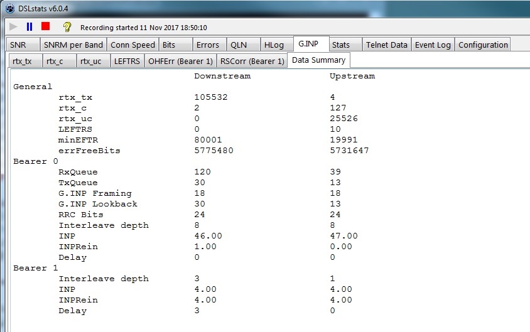Switch to the rtx_uc sub-tab
Image resolution: width=530 pixels, height=332 pixels.
(x=94, y=61)
